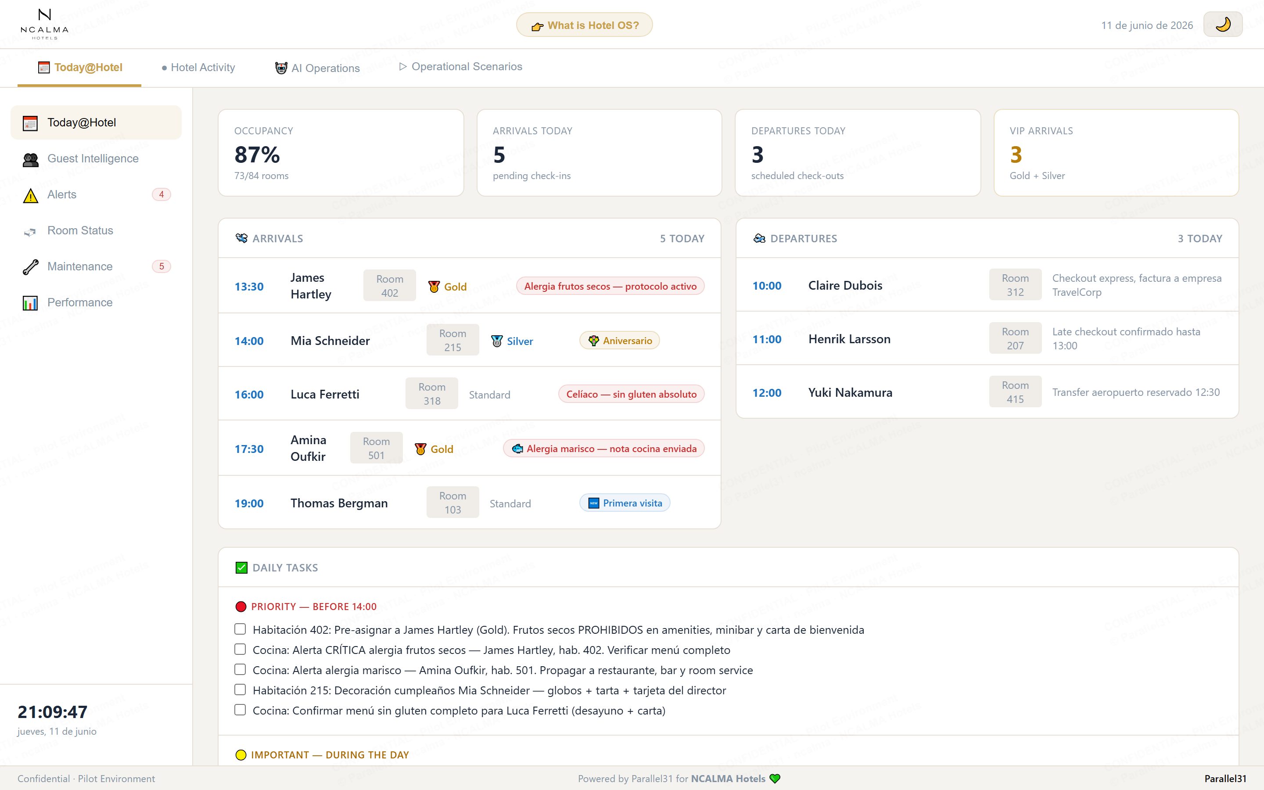Click the VIP Arrivals card

(1116, 153)
